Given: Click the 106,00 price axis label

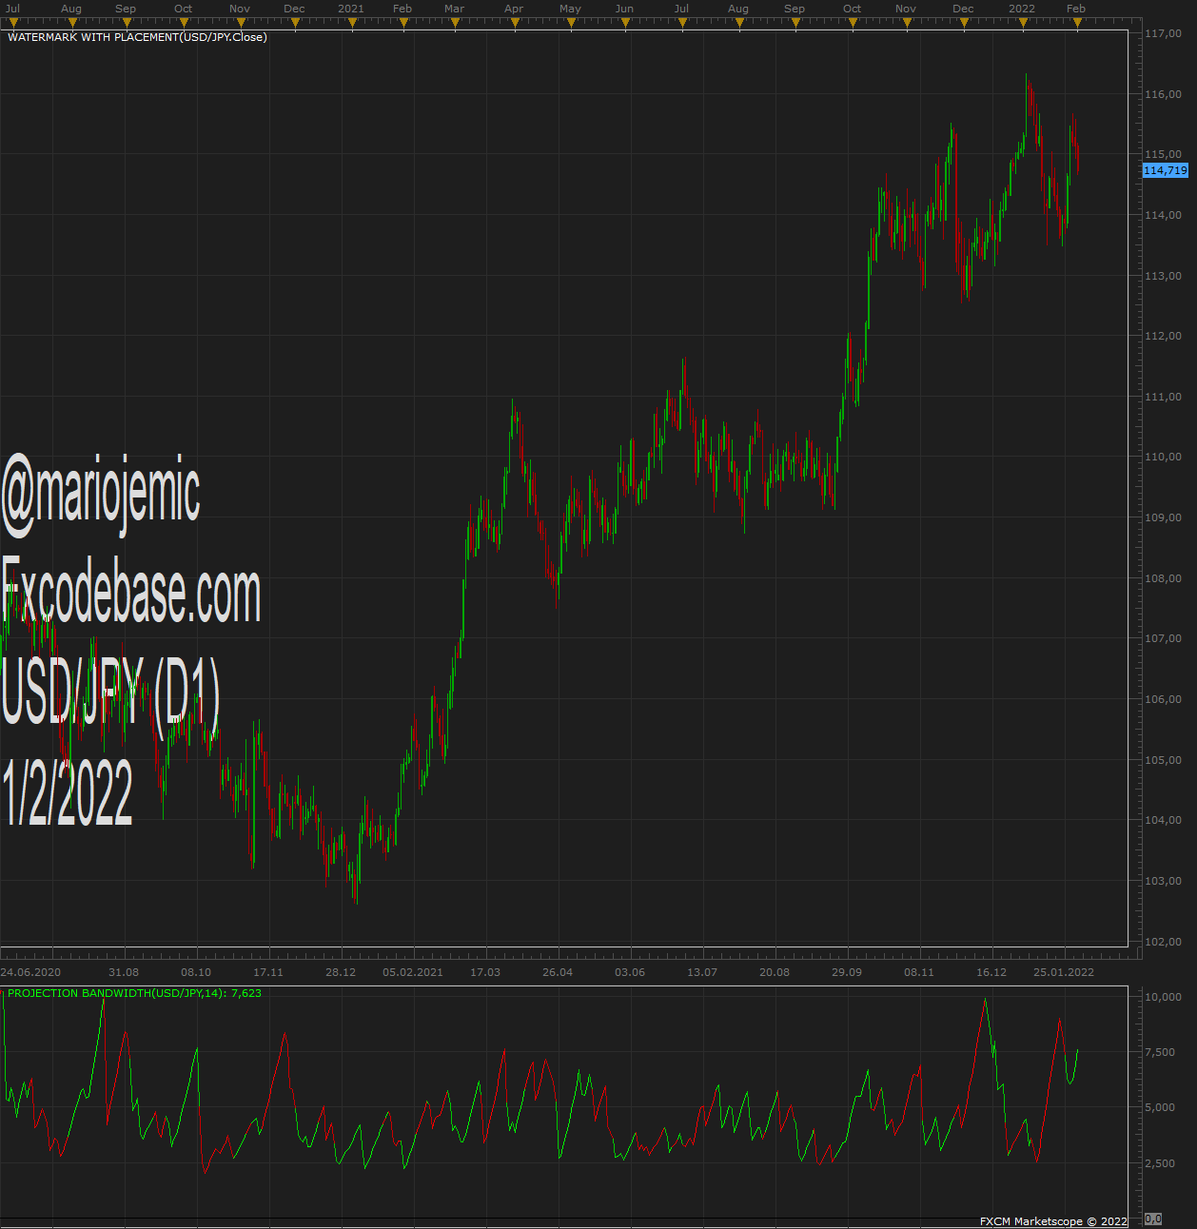Looking at the screenshot, I should (x=1163, y=699).
